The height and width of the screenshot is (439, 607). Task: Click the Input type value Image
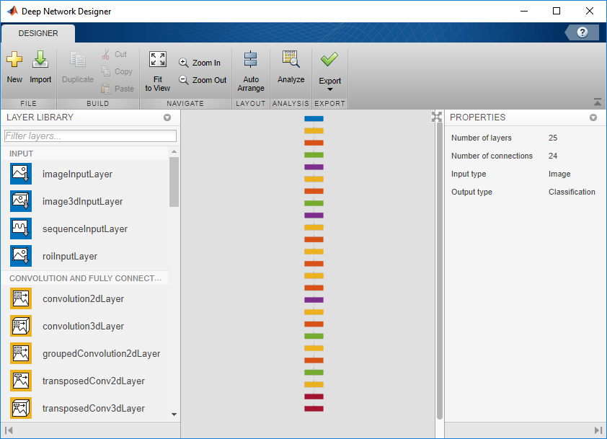click(559, 174)
